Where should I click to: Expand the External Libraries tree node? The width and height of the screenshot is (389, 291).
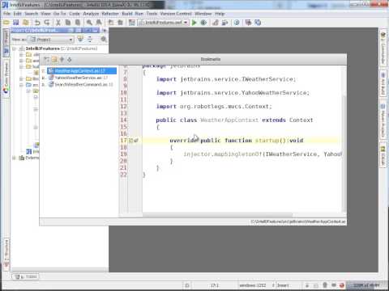pyautogui.click(x=14, y=158)
